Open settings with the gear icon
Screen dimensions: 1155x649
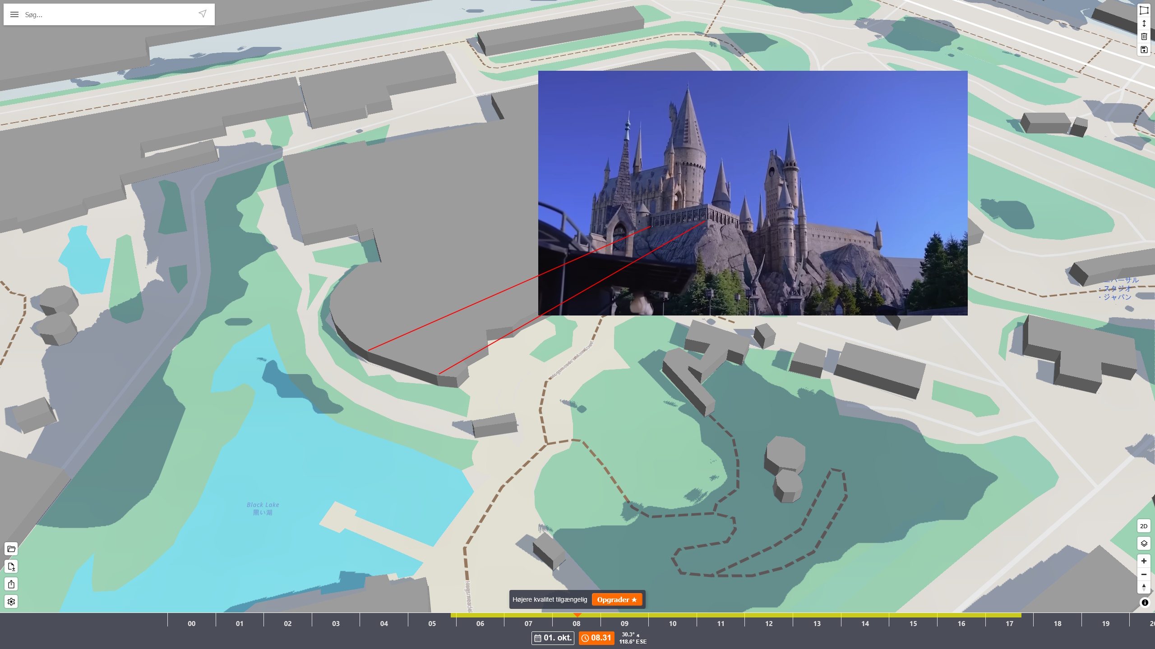pyautogui.click(x=11, y=602)
